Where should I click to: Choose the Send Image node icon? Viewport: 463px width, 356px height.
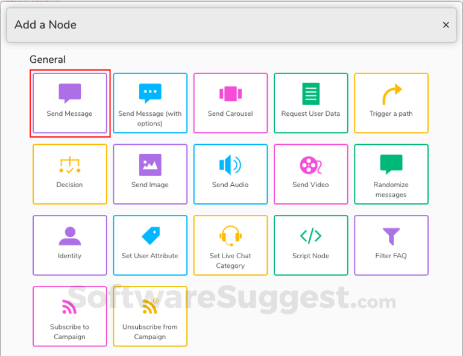[x=150, y=165]
